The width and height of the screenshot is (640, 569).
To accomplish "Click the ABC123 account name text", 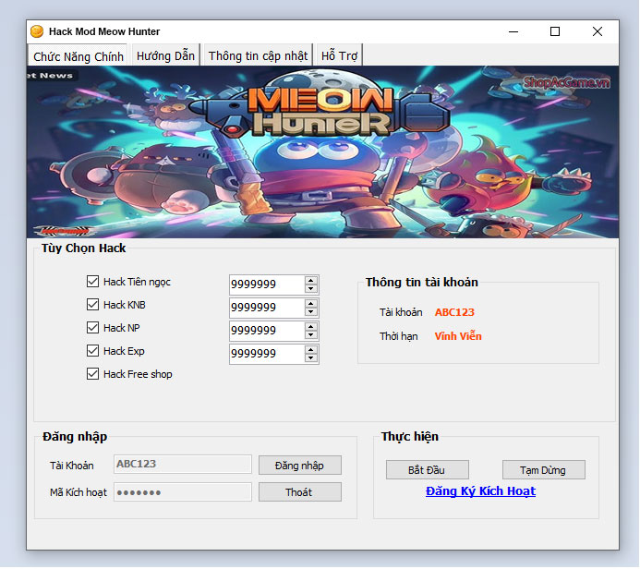I will click(x=454, y=312).
